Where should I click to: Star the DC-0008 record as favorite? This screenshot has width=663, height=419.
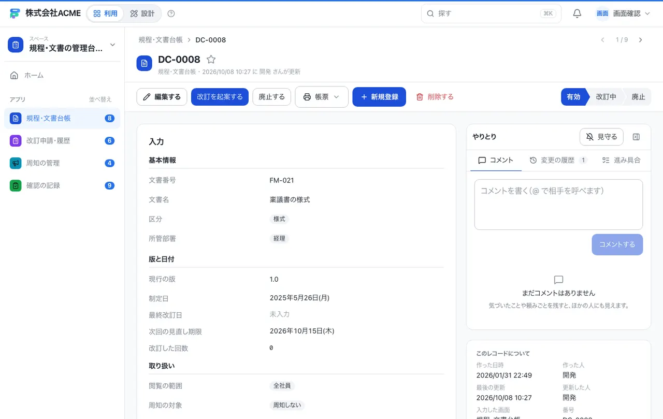211,60
